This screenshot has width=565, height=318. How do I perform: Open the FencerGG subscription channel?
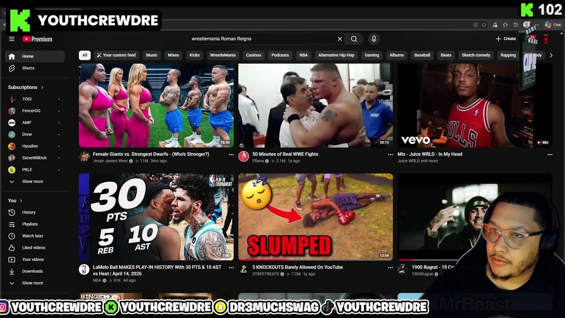tap(35, 111)
